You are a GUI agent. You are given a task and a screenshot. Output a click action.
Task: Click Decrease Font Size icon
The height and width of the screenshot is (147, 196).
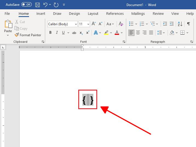click(x=100, y=24)
